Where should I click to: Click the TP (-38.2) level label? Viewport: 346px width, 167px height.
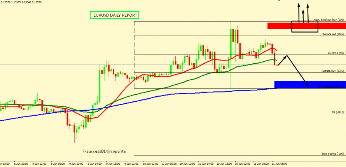pyautogui.click(x=337, y=112)
